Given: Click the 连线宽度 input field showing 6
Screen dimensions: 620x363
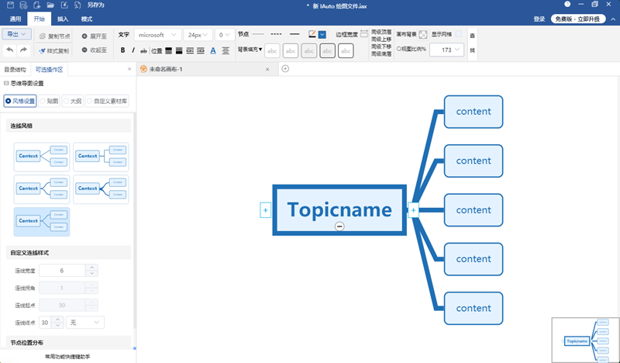Looking at the screenshot, I should pyautogui.click(x=62, y=270).
